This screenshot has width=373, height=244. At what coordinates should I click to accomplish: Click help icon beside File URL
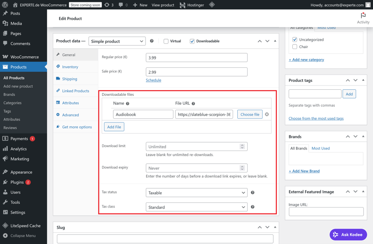coord(193,104)
